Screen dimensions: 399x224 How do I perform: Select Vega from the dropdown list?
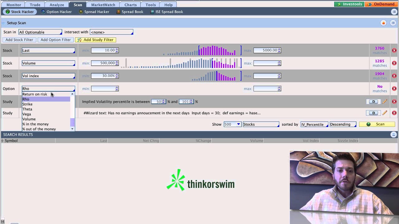(46, 114)
